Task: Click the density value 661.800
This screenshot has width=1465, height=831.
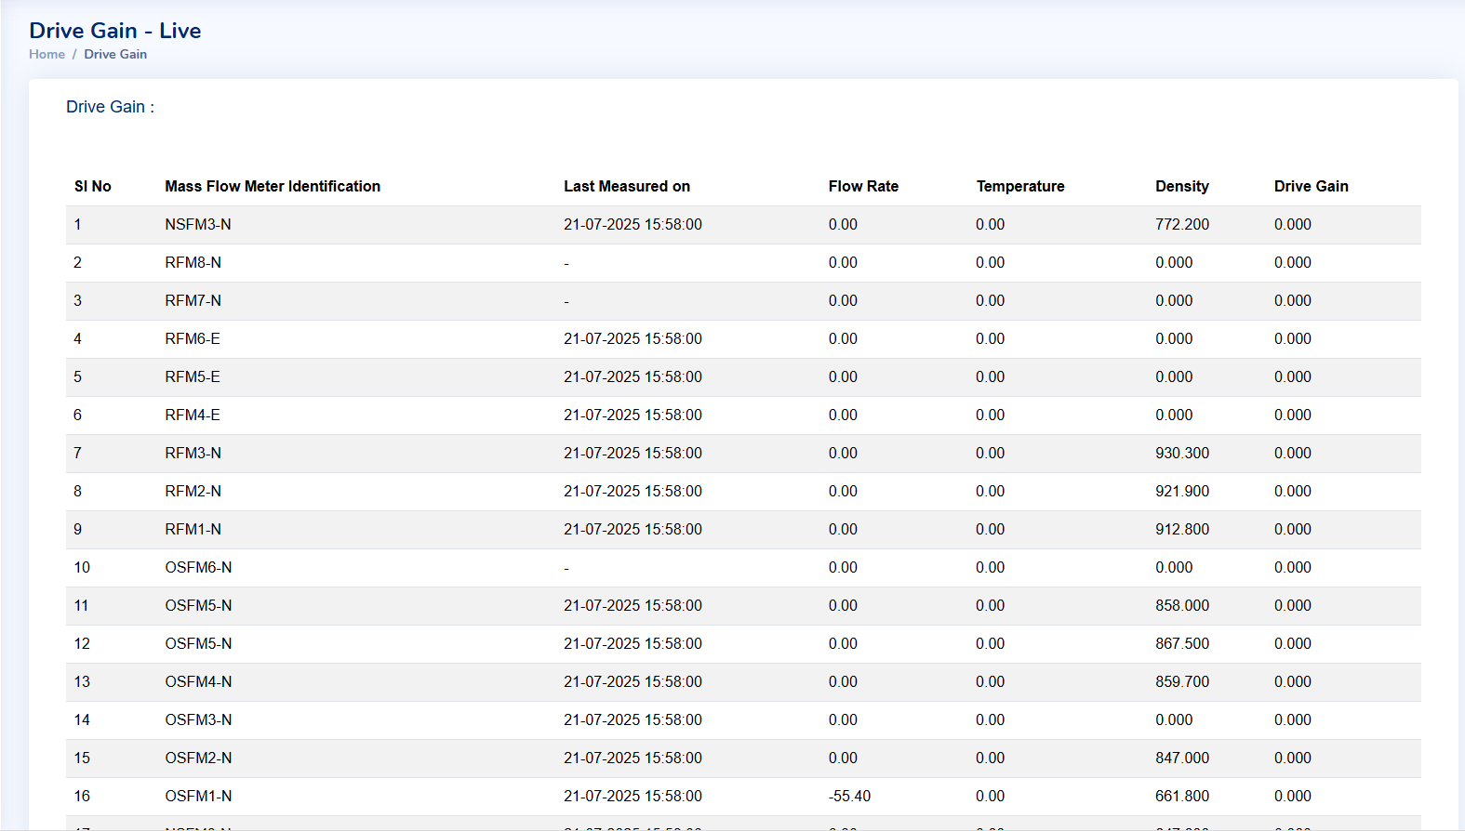Action: click(1181, 796)
